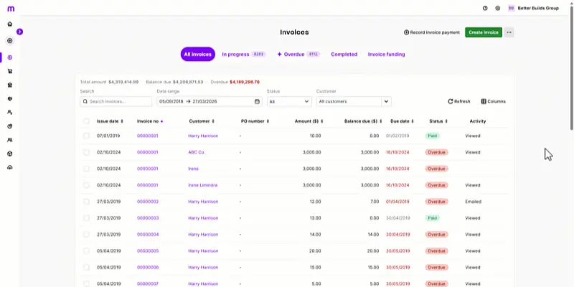The image size is (574, 287).
Task: Open the All customers dropdown
Action: [354, 101]
